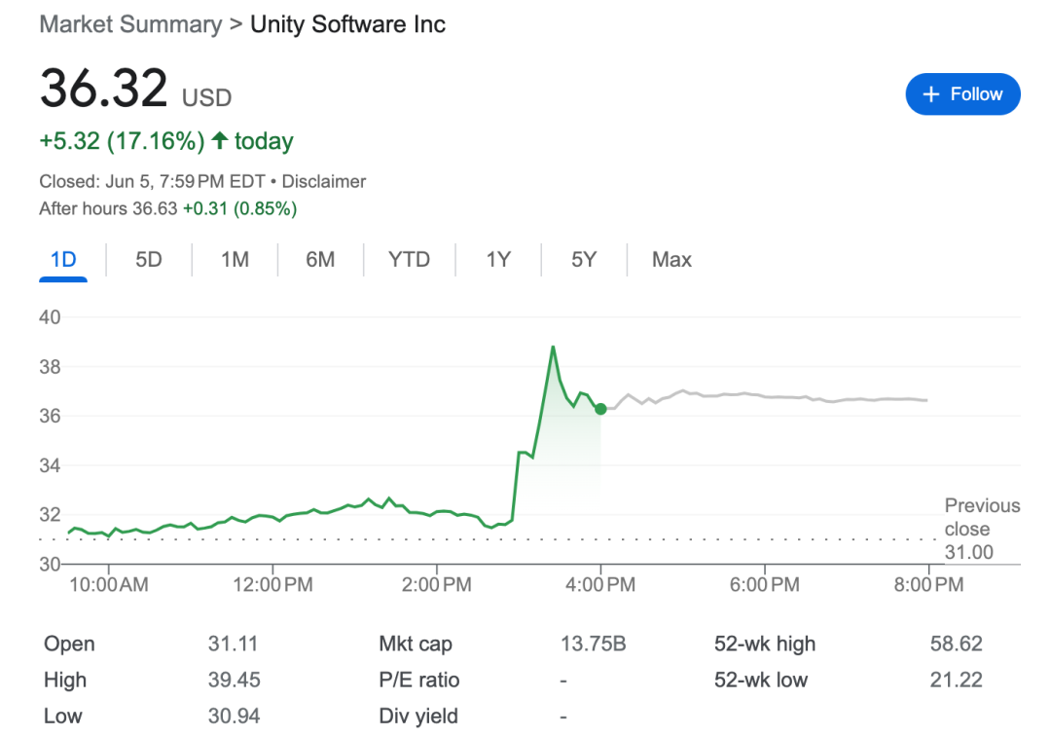Select the YTD tab

409,260
